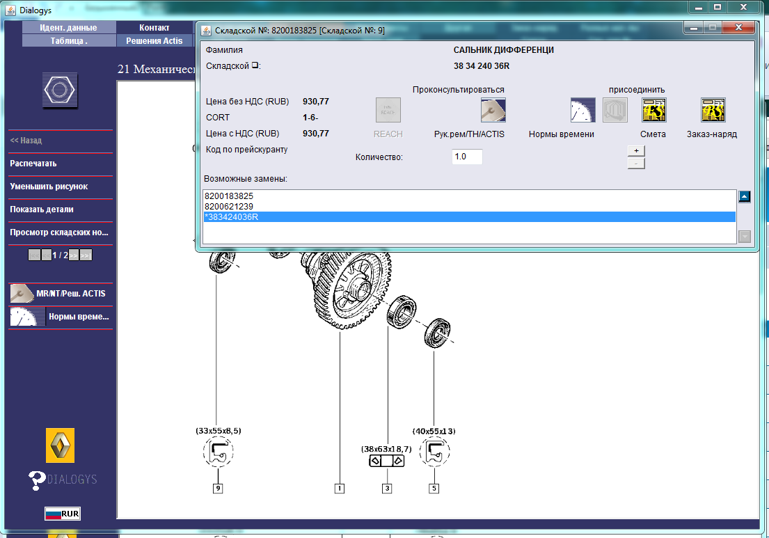Click the Java icon in Dialogys title bar

coord(10,10)
